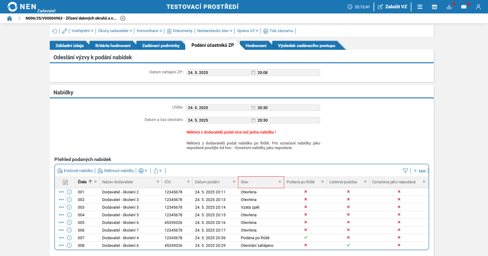The width and height of the screenshot is (488, 256).
Task: Open info icon for offer 003
Action: click(69, 207)
